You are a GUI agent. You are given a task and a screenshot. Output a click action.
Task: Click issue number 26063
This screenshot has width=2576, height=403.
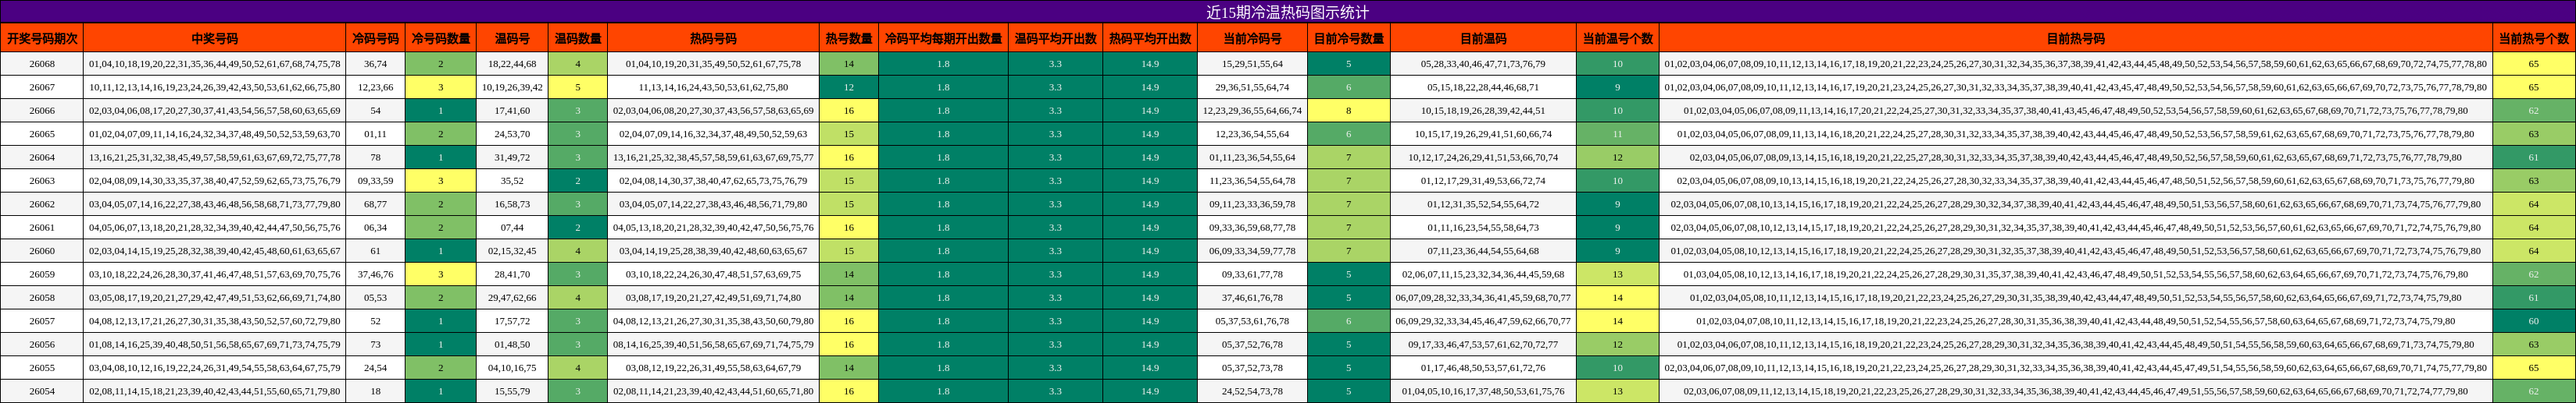[x=42, y=181]
